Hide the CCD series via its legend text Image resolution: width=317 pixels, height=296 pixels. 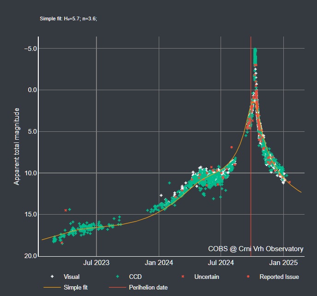coord(135,277)
